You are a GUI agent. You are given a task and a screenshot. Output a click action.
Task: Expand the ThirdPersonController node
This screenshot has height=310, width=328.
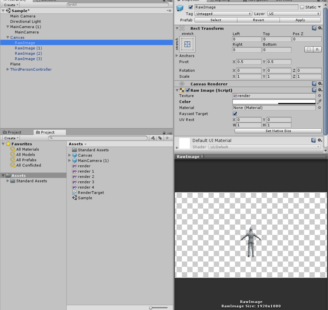pos(8,69)
